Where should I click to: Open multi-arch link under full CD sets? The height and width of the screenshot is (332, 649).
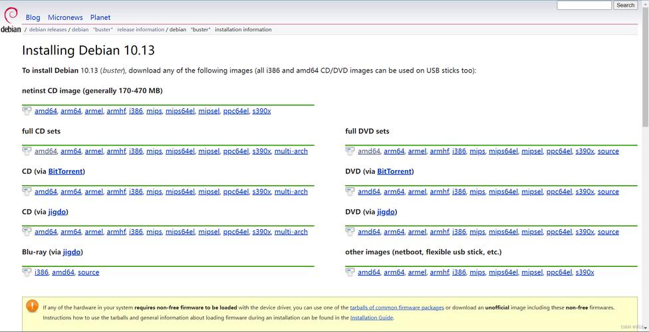point(291,151)
